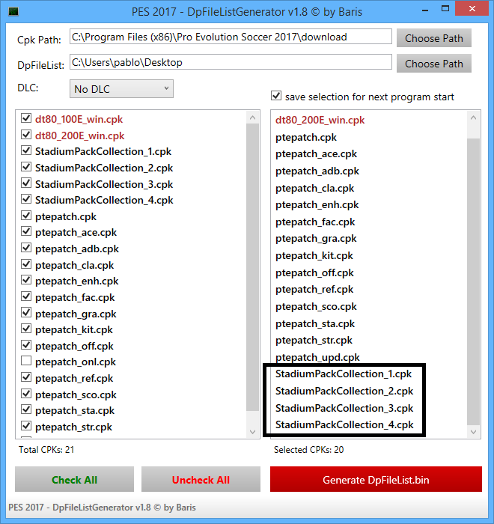Click Selected CPKs: 20 label
The width and height of the screenshot is (494, 524).
[308, 449]
